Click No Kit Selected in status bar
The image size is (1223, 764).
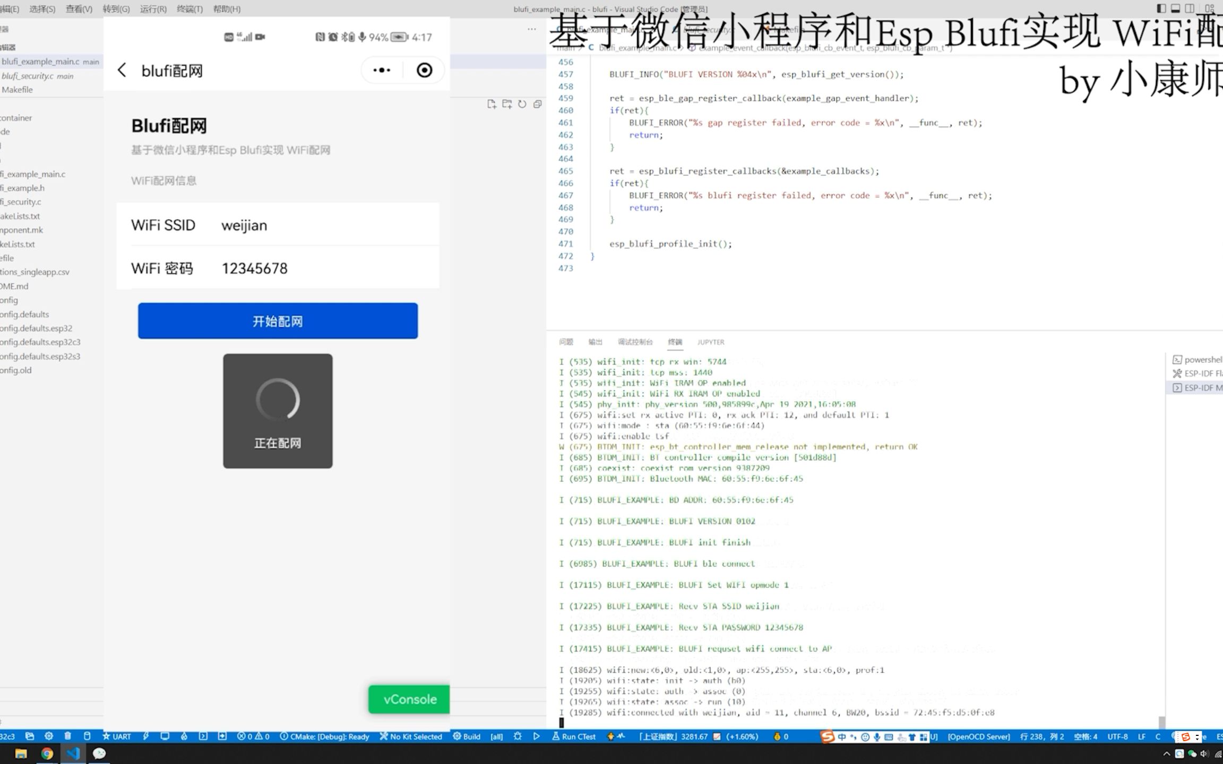(411, 736)
